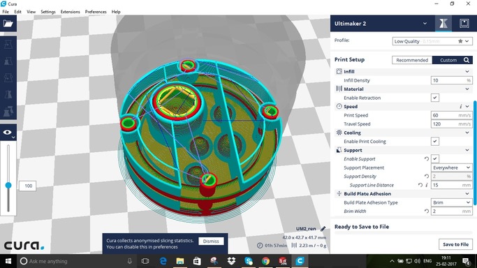Click the Cortana Ask me anything box
The image size is (477, 268).
tap(76, 261)
